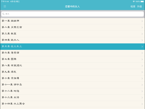Expand chevron for 第四章 跳水人
Image resolution: width=145 pixels, height=109 pixels.
pyautogui.click(x=142, y=40)
